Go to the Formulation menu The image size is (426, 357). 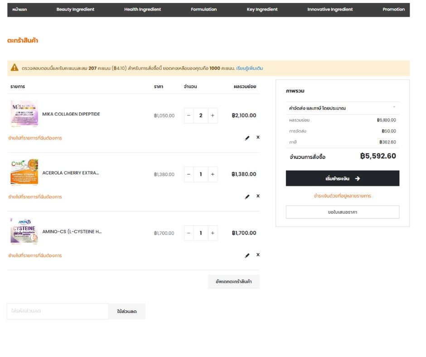point(204,10)
